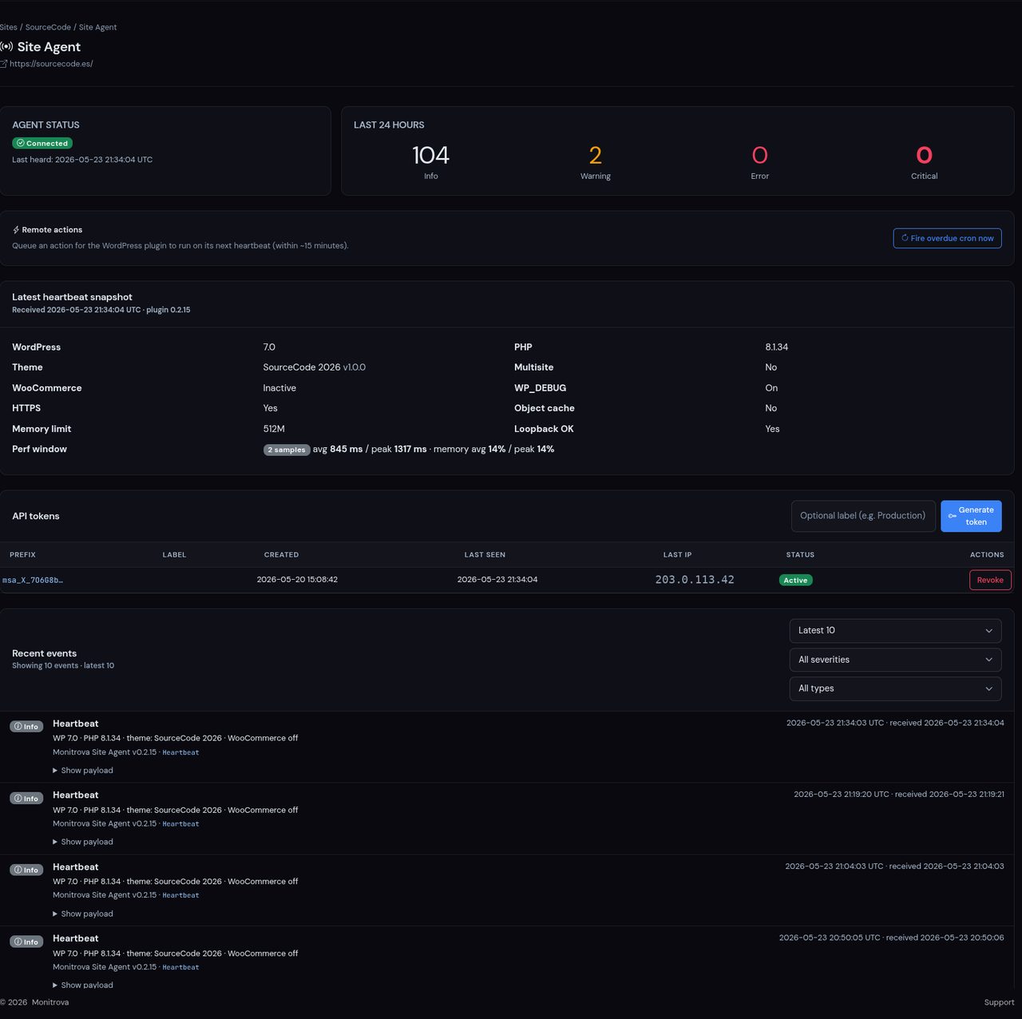The image size is (1022, 1019).
Task: Revoke the msa_X_70668b token
Action: [x=990, y=580]
